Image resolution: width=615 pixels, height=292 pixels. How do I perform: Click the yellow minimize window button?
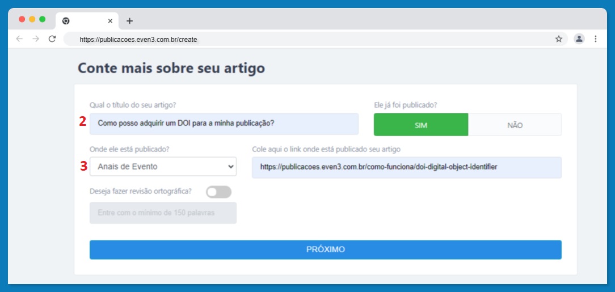(32, 19)
